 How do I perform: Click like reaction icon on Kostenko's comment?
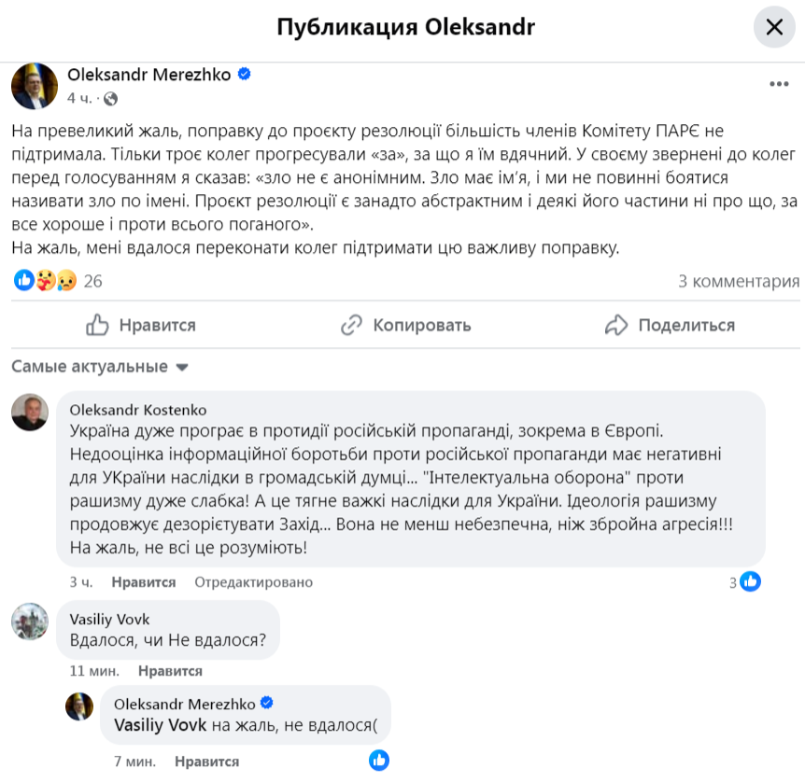pos(750,581)
